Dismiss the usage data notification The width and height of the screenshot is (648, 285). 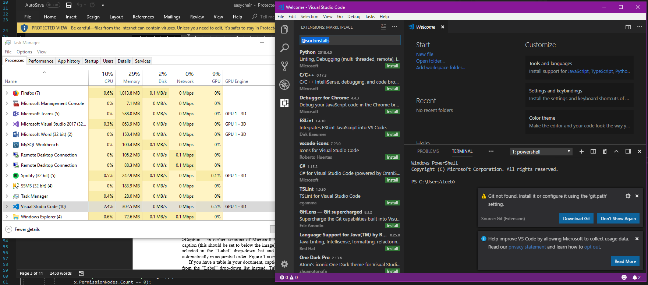pos(637,239)
